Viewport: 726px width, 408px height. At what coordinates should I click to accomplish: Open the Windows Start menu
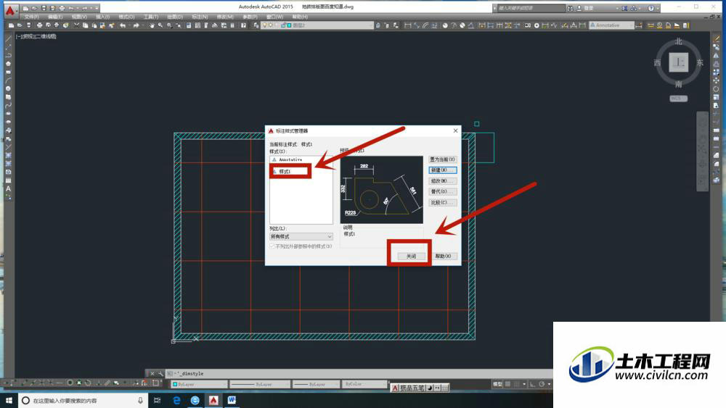tap(9, 400)
